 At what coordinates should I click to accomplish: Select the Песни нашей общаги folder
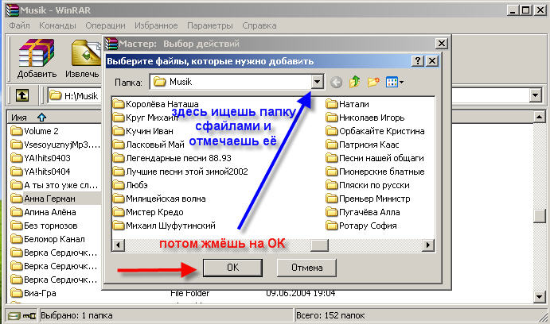click(375, 158)
